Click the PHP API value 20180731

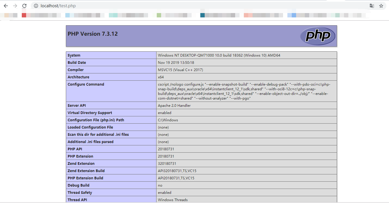pyautogui.click(x=166, y=149)
